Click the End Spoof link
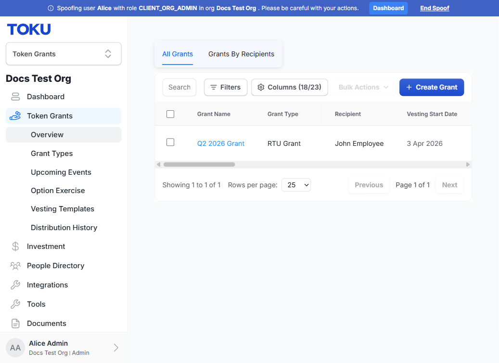Screen dimensions: 499x363 coord(435,8)
